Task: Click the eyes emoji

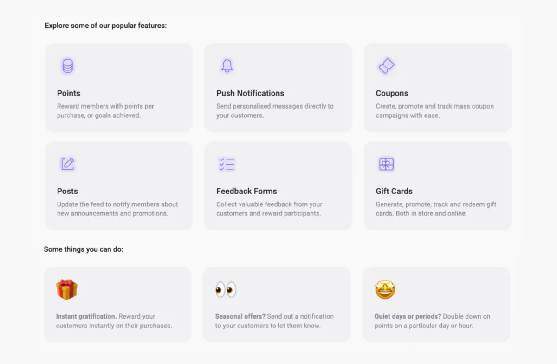Action: [x=226, y=290]
